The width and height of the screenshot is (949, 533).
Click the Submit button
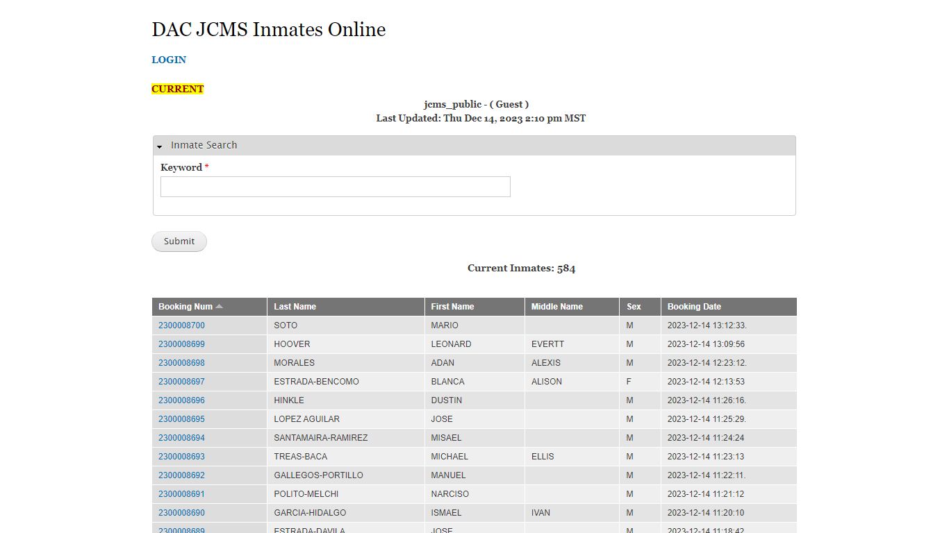(179, 242)
